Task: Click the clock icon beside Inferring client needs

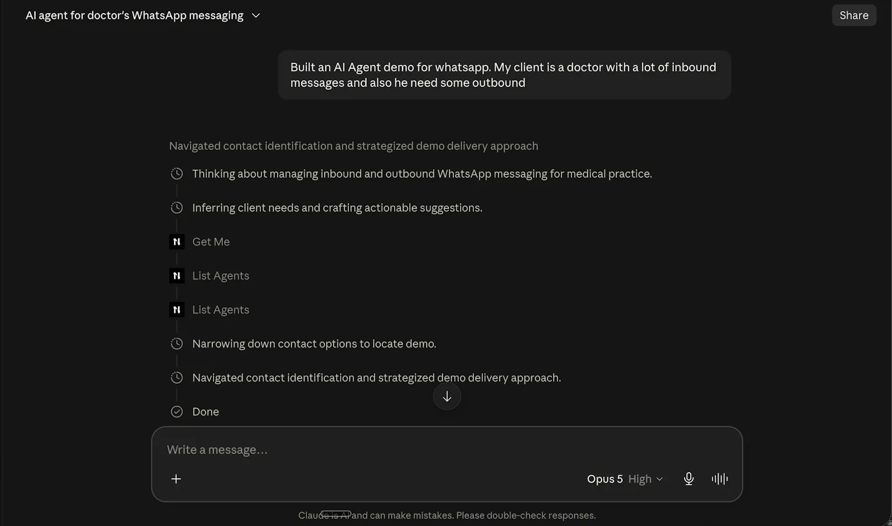Action: (177, 207)
